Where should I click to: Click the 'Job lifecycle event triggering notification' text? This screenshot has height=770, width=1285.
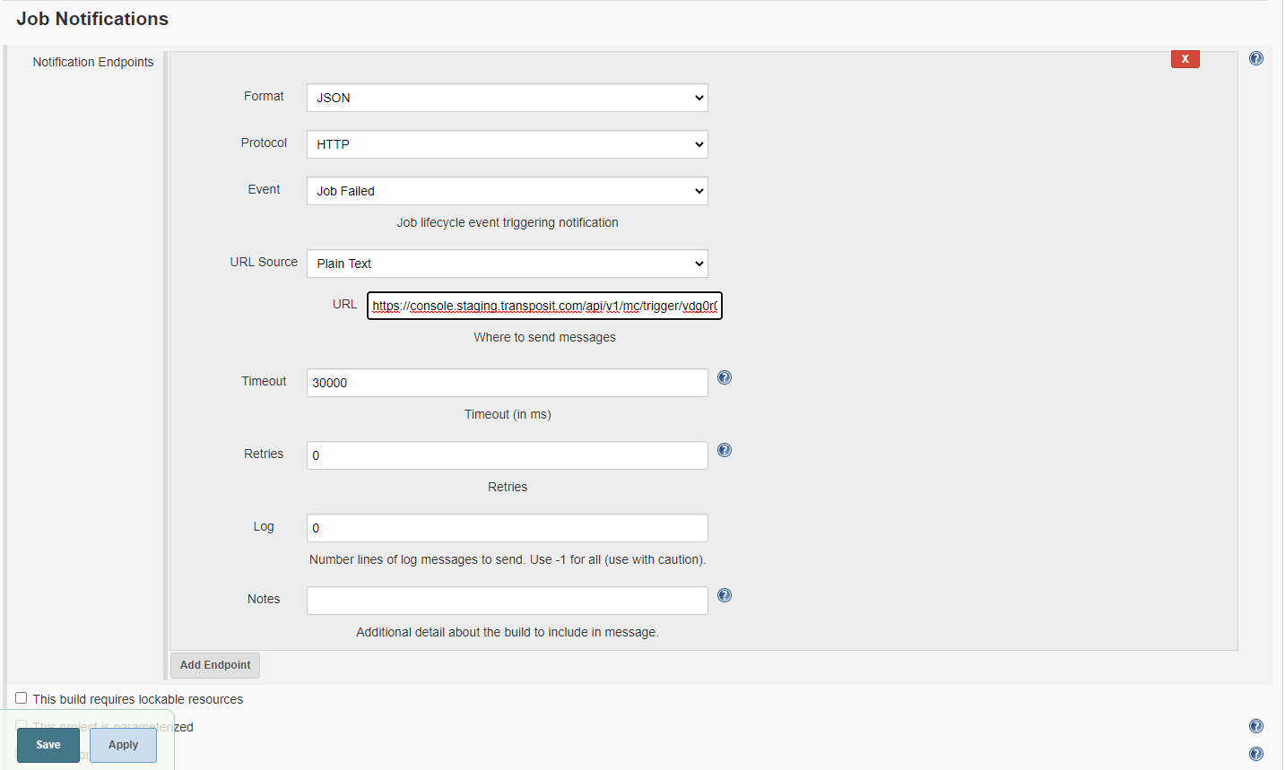508,222
